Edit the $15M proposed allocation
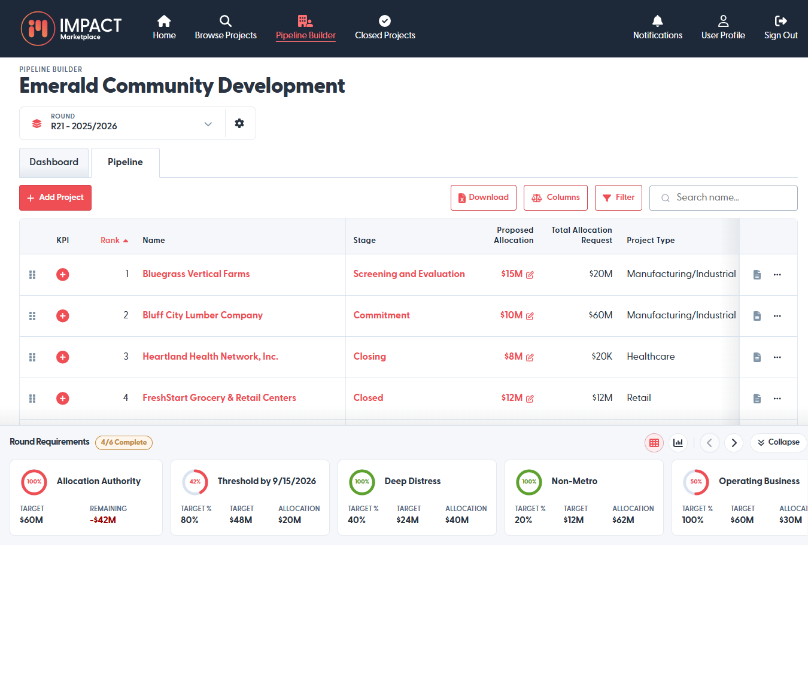This screenshot has width=808, height=687. click(x=530, y=275)
